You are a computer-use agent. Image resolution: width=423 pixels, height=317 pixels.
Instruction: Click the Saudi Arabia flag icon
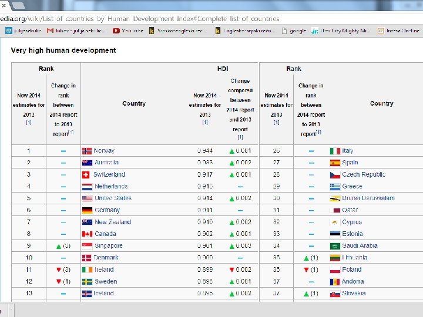(335, 246)
